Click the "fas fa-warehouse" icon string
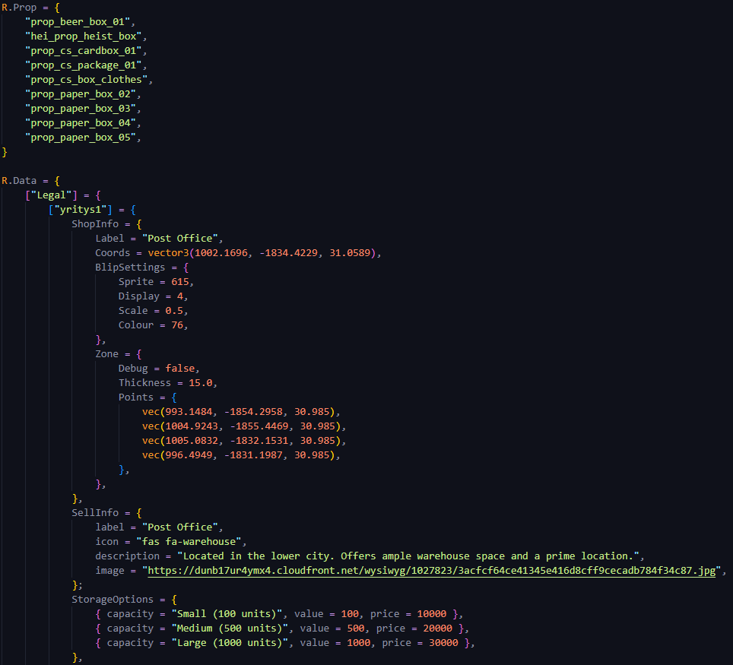Viewport: 733px width, 665px height. pos(189,542)
